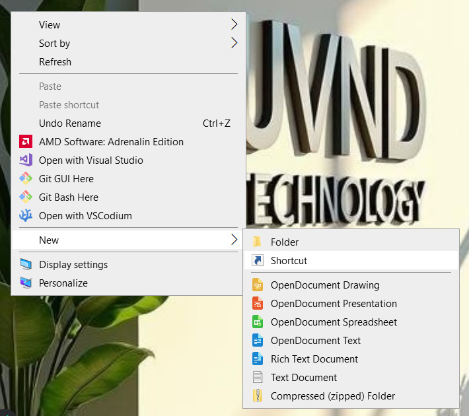Create new OpenDocument Spreadsheet
Viewport: 469px width, 416px height.
click(x=351, y=322)
